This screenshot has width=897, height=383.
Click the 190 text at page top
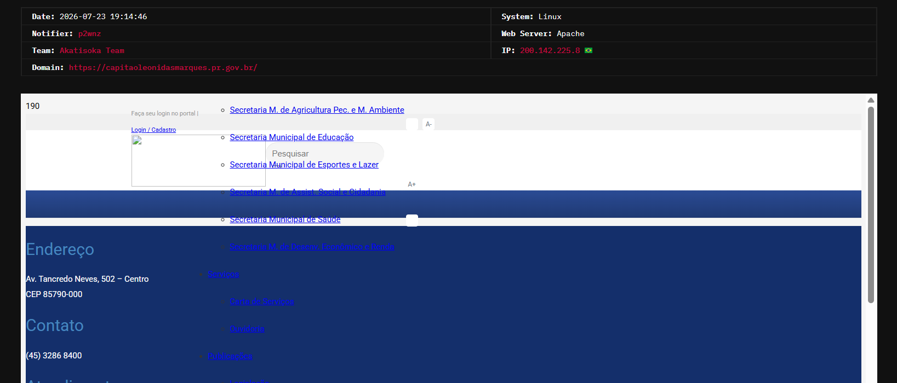pos(33,106)
